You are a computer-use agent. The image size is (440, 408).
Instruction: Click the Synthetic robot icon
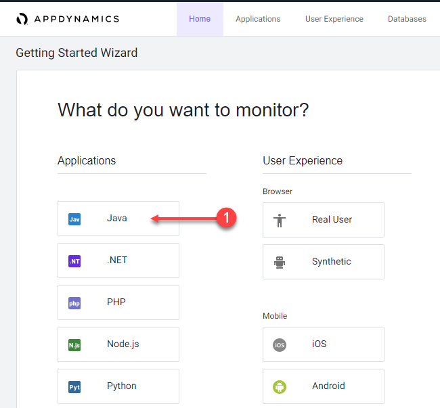pos(280,262)
